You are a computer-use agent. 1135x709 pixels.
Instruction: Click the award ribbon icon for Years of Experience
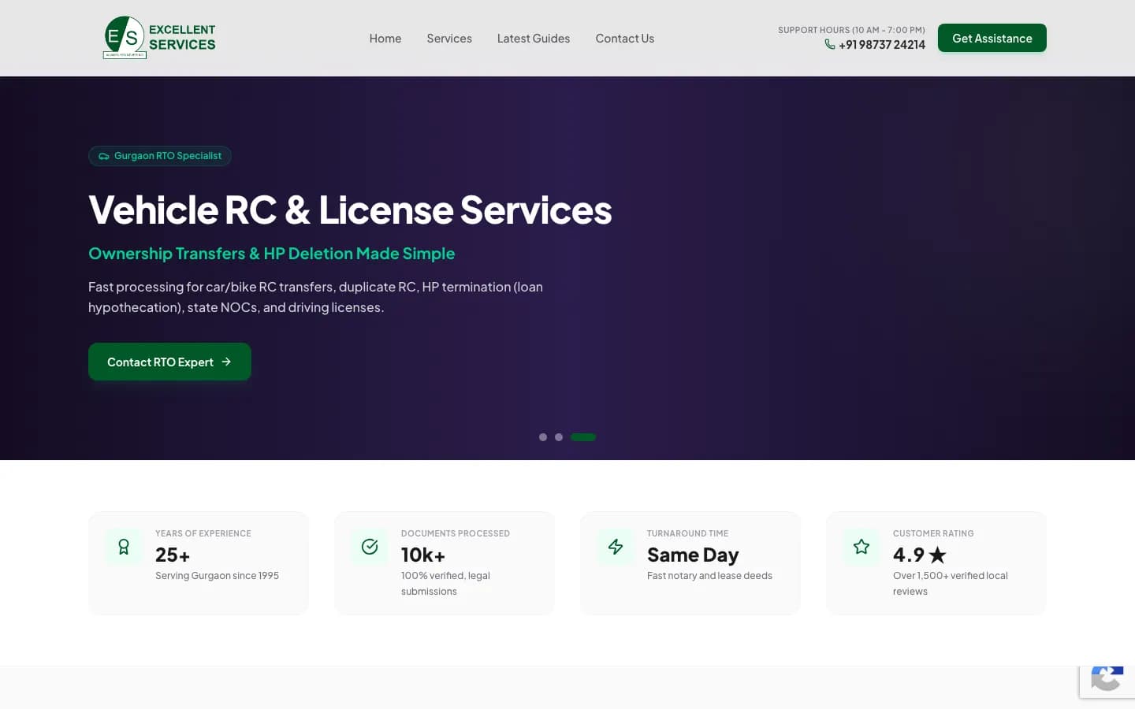124,547
